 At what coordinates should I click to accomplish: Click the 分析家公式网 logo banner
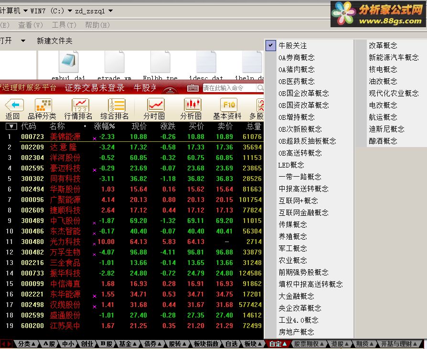[378, 14]
